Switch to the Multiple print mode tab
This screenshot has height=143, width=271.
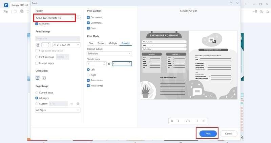(113, 43)
